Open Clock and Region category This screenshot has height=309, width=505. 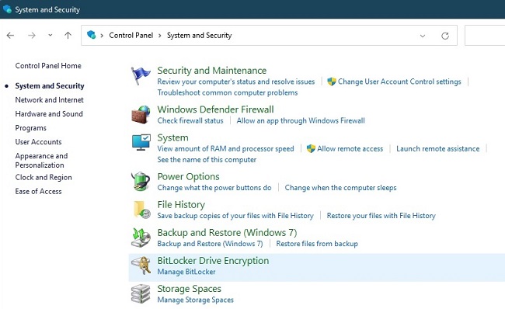coord(44,177)
